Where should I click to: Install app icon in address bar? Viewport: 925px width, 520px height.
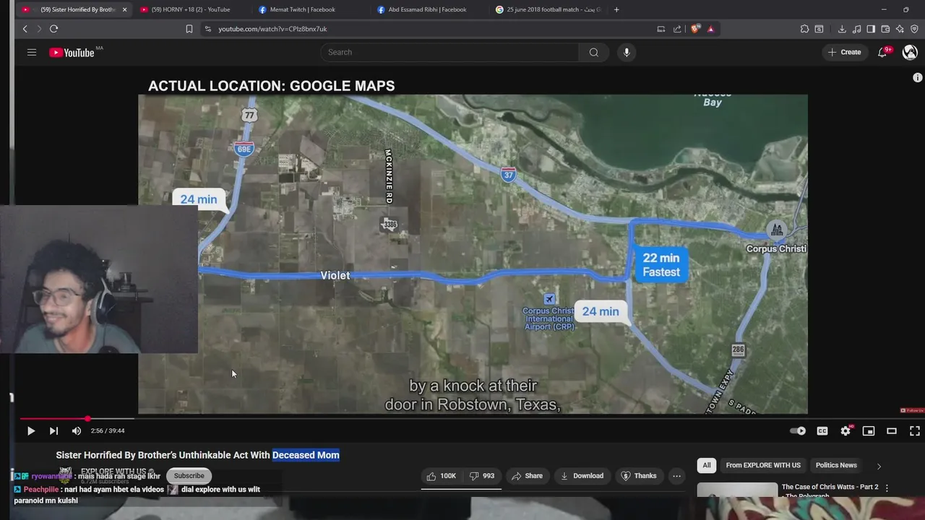pos(661,29)
